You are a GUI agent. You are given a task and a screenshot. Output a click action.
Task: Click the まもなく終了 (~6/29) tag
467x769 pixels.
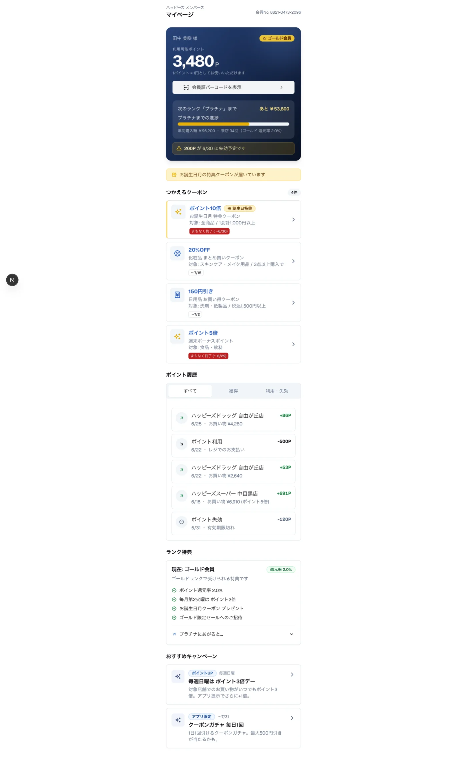point(208,356)
